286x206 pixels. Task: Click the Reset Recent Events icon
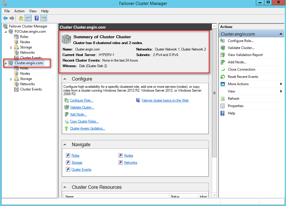223,77
